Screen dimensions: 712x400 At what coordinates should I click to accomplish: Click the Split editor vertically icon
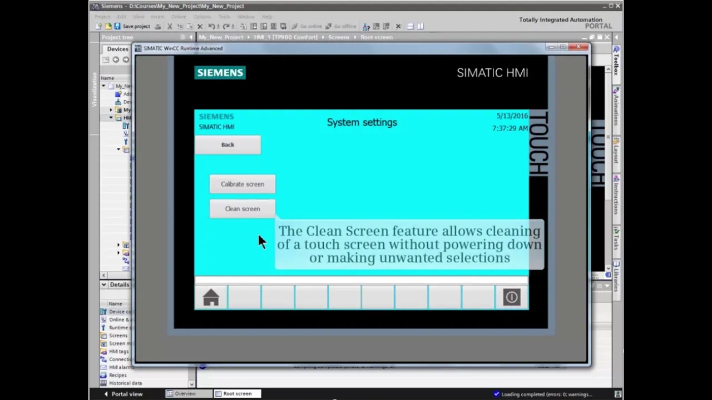click(x=421, y=26)
